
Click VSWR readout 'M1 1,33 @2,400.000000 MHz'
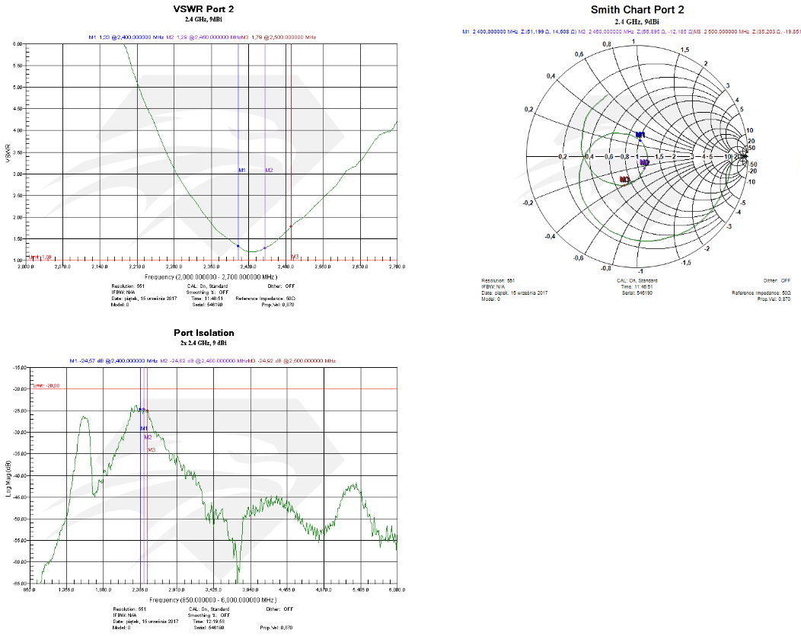coord(126,37)
